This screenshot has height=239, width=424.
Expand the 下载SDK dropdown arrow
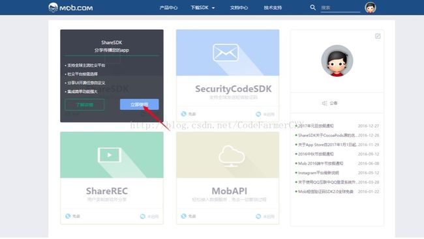[x=213, y=8]
